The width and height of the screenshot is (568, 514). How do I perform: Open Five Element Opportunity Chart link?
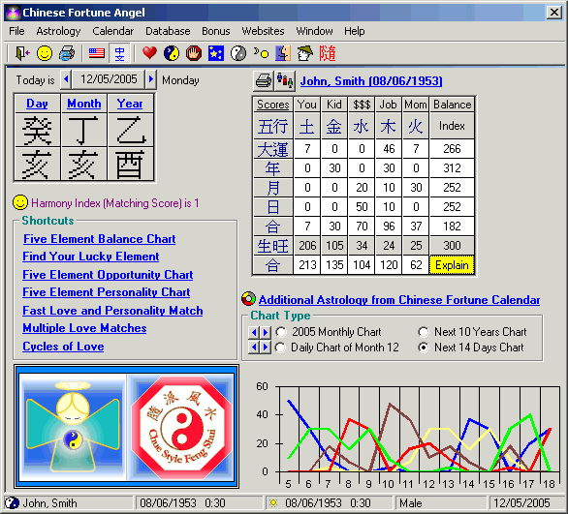(108, 275)
